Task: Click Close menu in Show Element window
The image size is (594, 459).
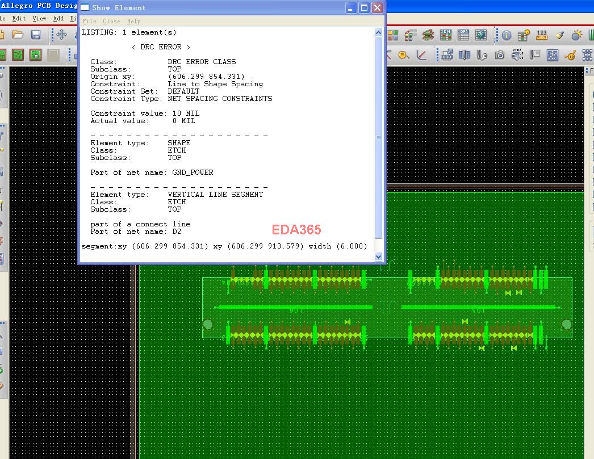Action: point(111,21)
